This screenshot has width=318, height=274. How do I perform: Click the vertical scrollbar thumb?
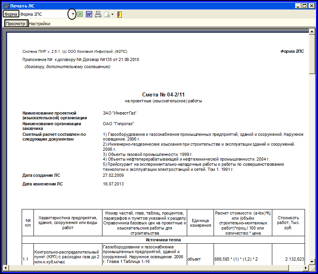[312, 53]
